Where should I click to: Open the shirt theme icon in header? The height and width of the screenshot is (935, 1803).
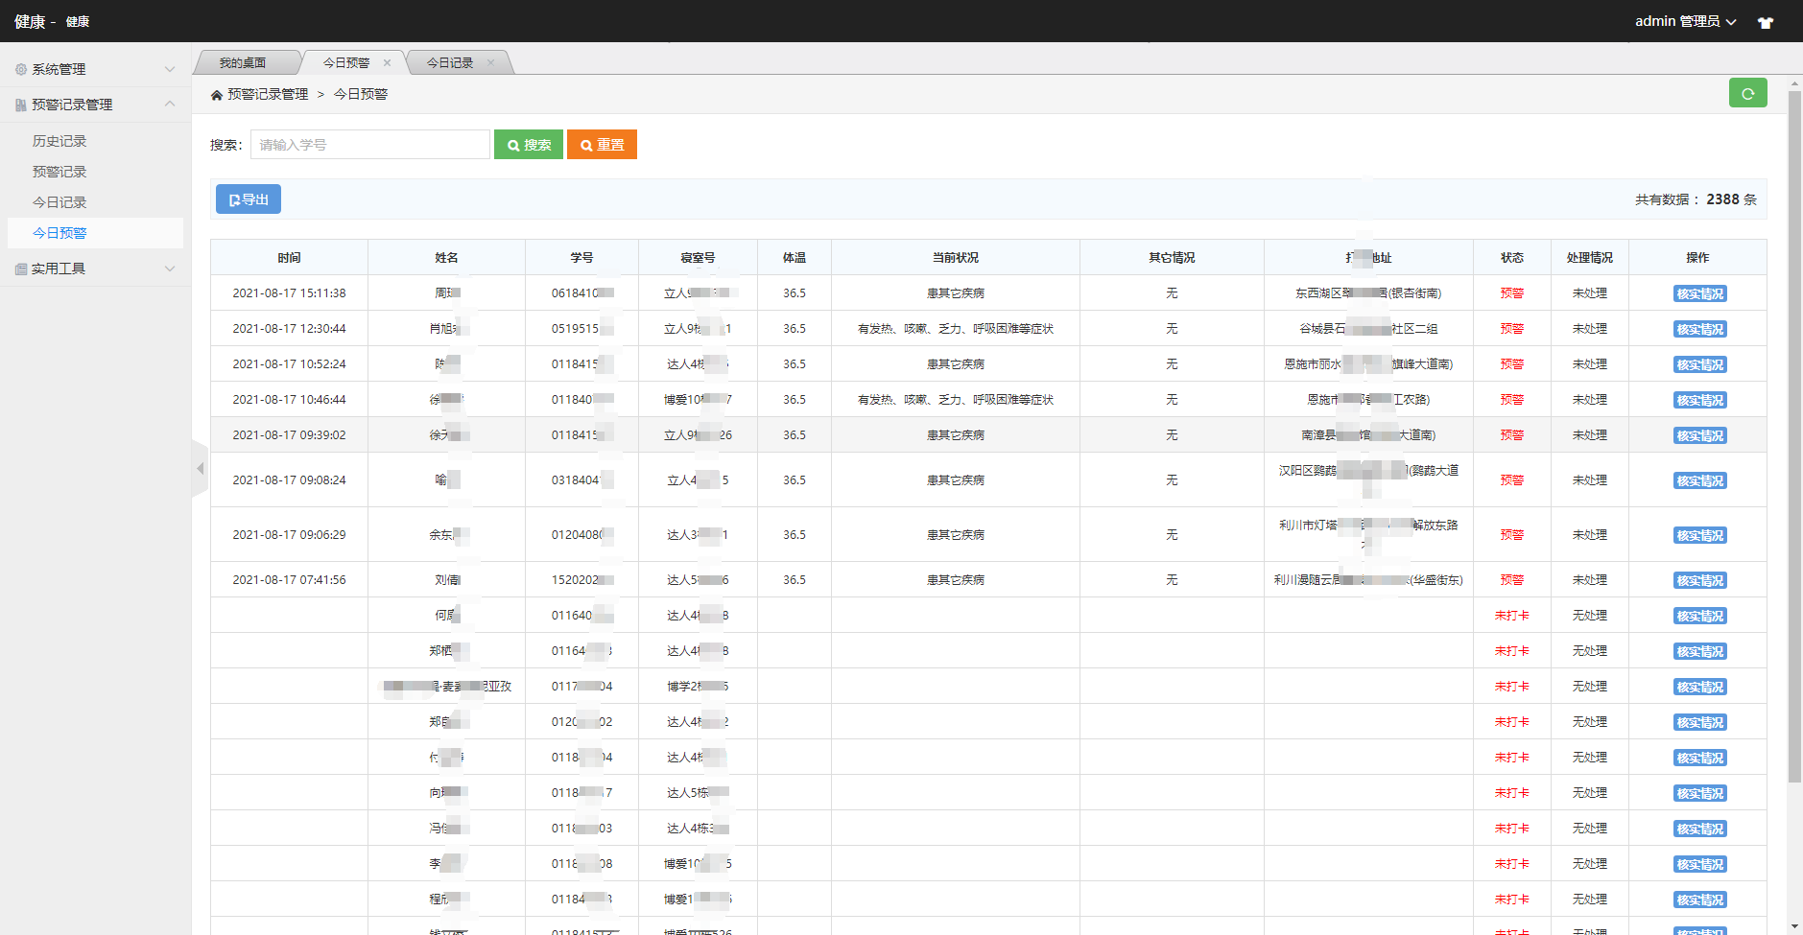[1766, 22]
